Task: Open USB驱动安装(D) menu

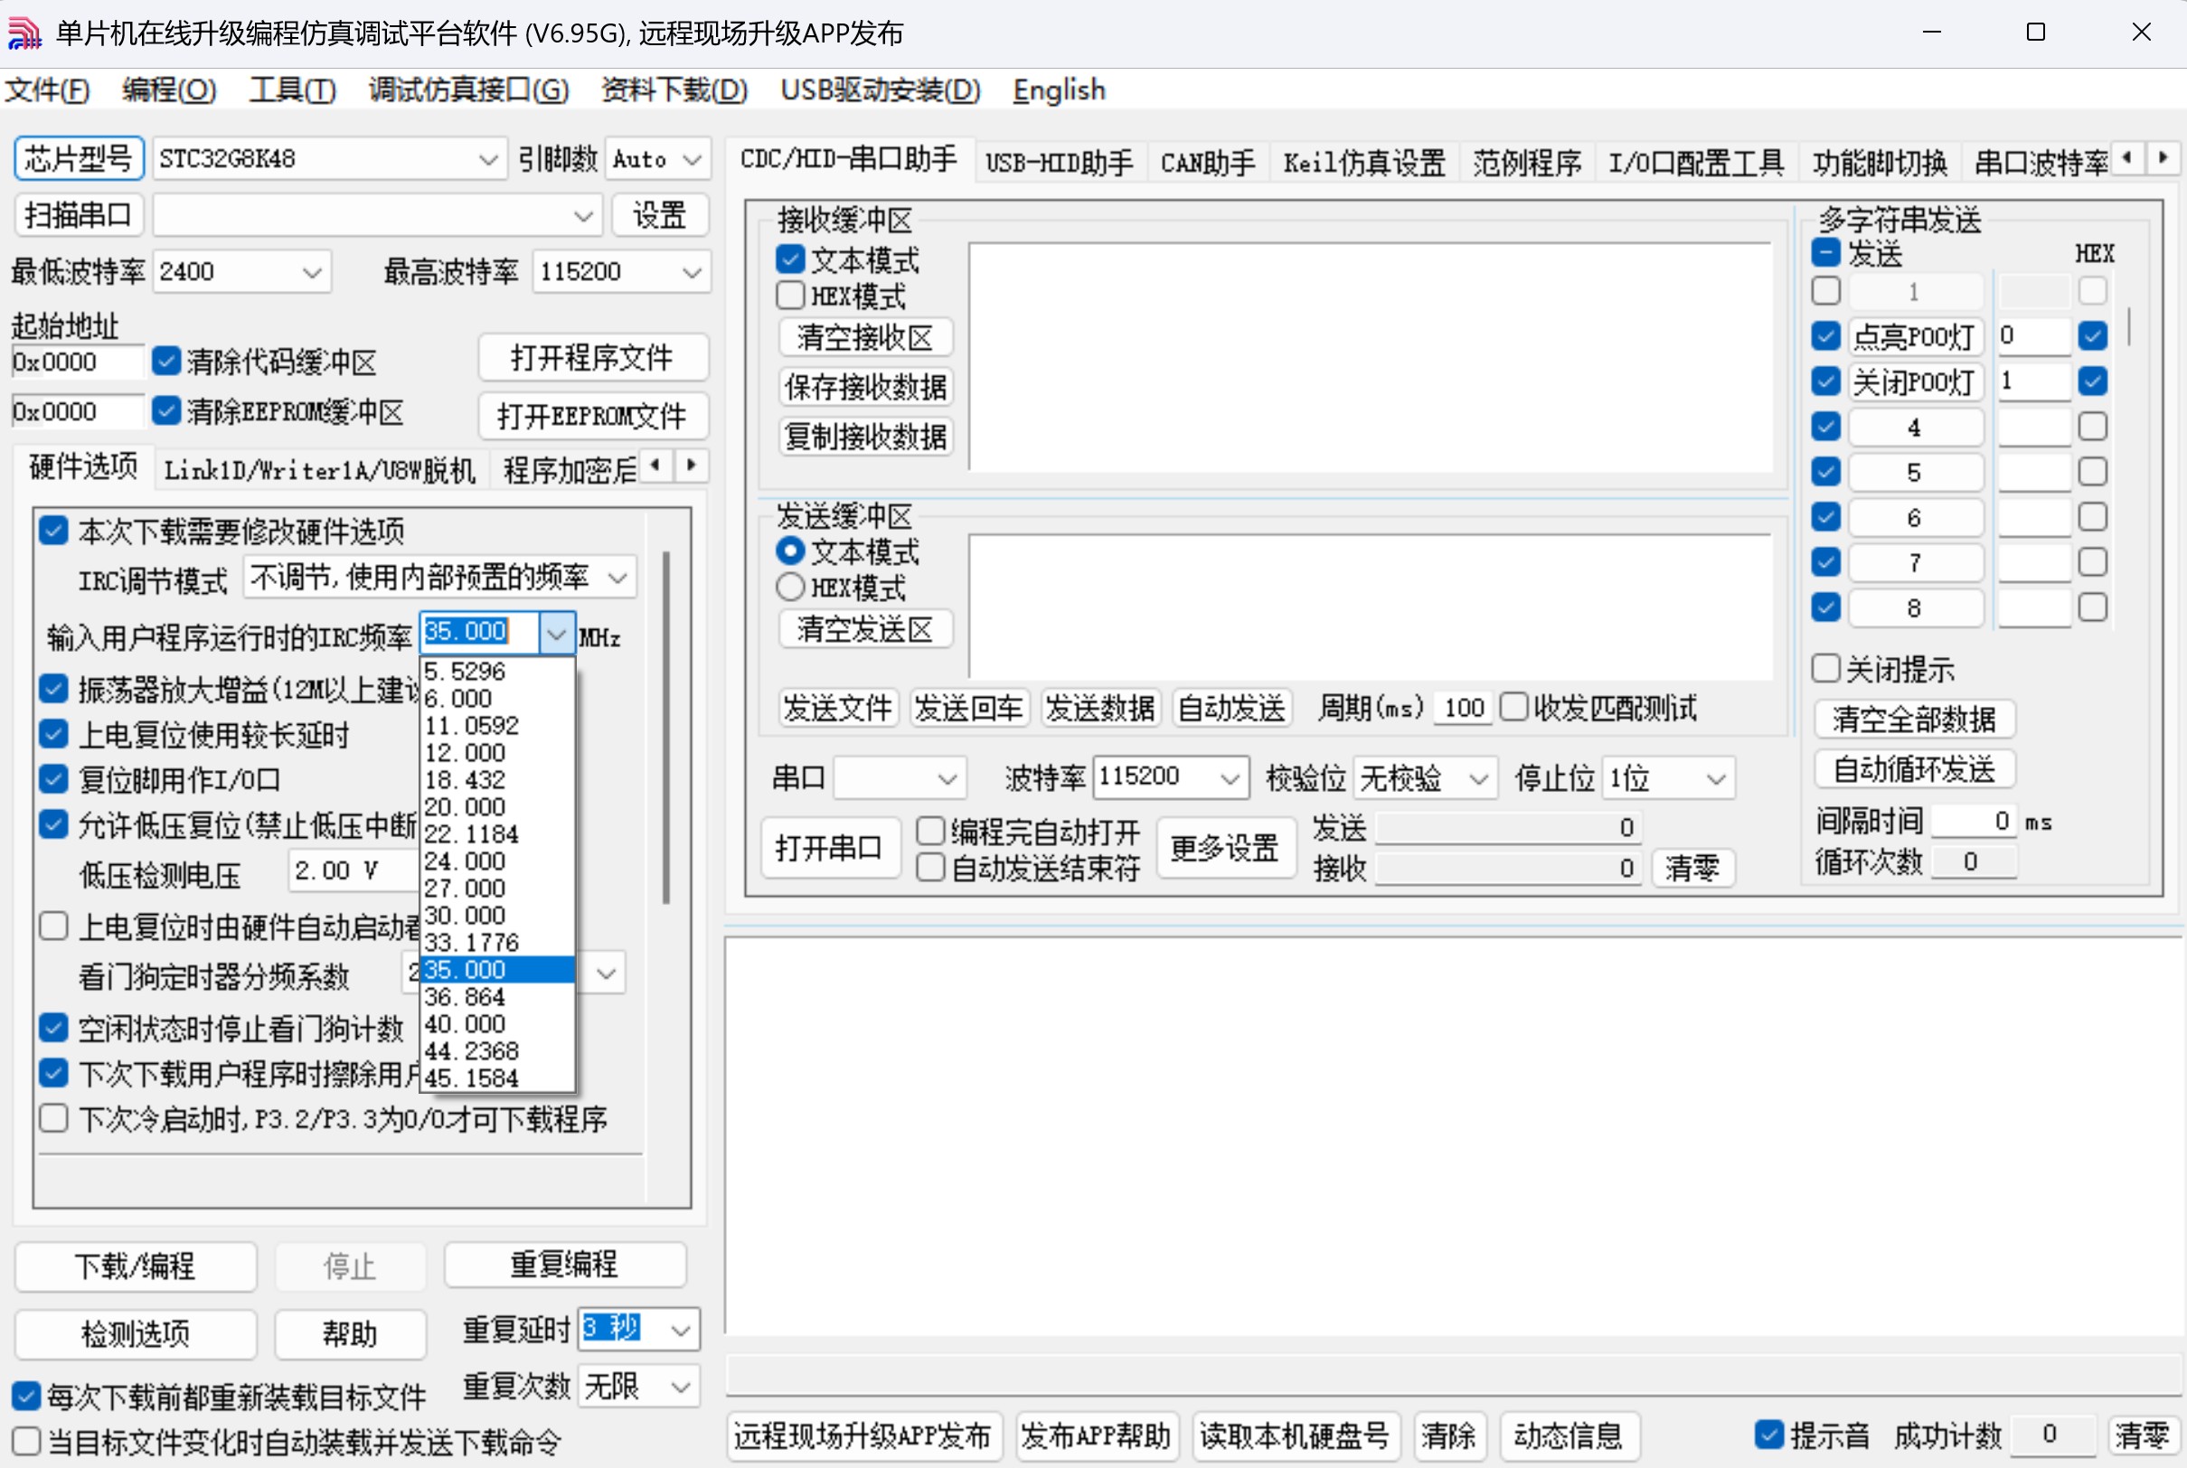Action: [x=880, y=89]
